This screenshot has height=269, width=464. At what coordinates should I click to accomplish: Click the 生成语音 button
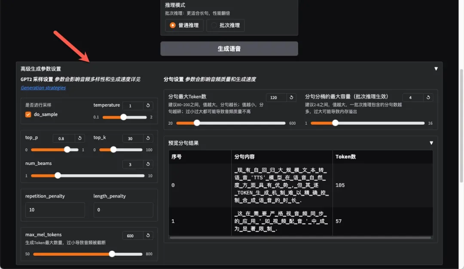tap(229, 49)
